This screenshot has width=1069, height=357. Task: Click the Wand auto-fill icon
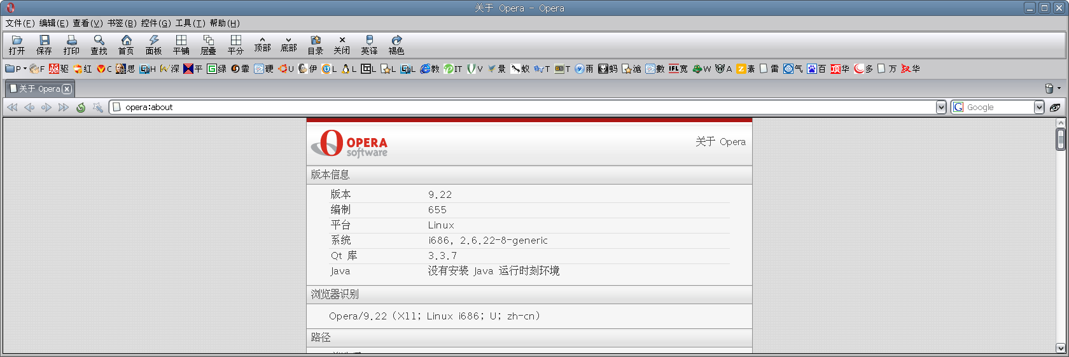point(97,108)
